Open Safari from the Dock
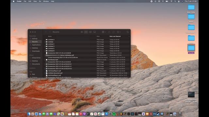This screenshot has width=209, height=117. pyautogui.click(x=36, y=114)
